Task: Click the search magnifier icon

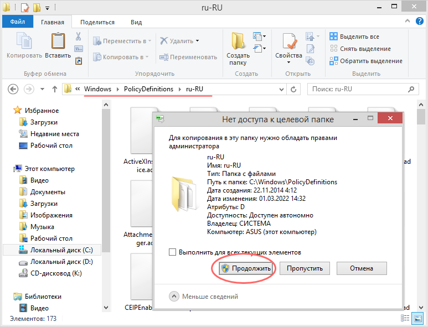Action: tap(411, 89)
